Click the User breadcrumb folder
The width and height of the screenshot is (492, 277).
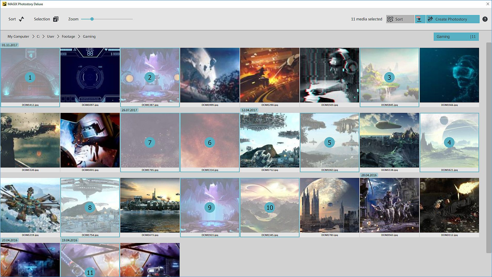coord(51,36)
